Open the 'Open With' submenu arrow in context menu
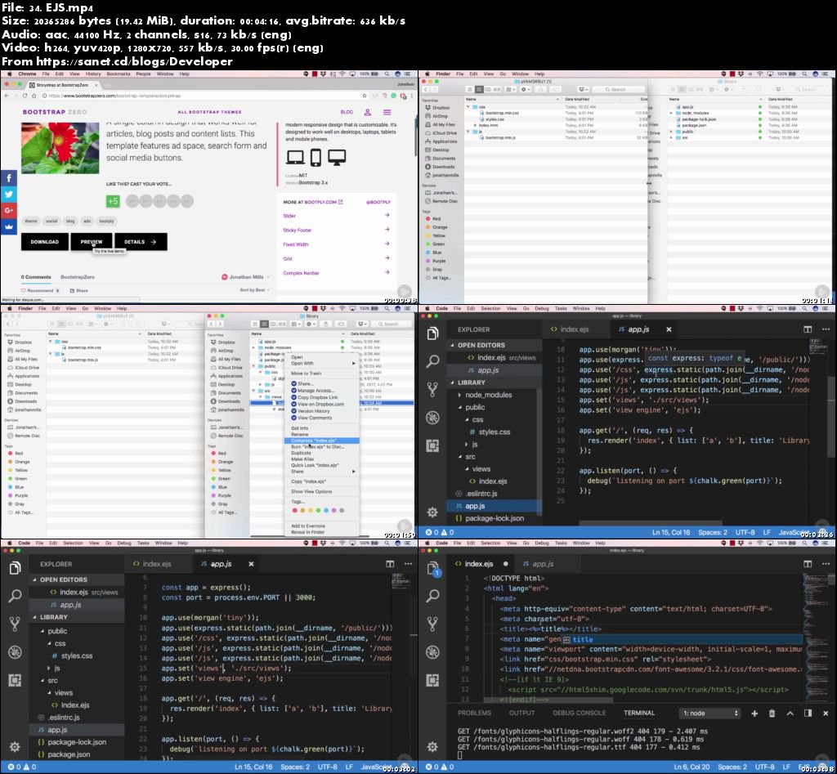The image size is (837, 774). tap(353, 363)
